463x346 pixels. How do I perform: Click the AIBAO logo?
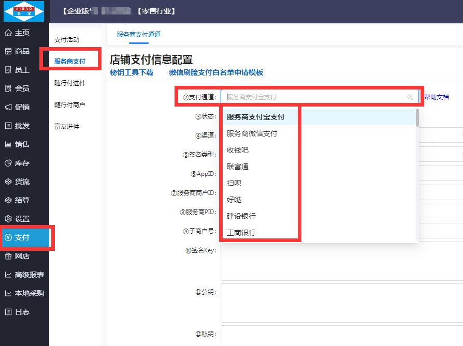pyautogui.click(x=24, y=11)
